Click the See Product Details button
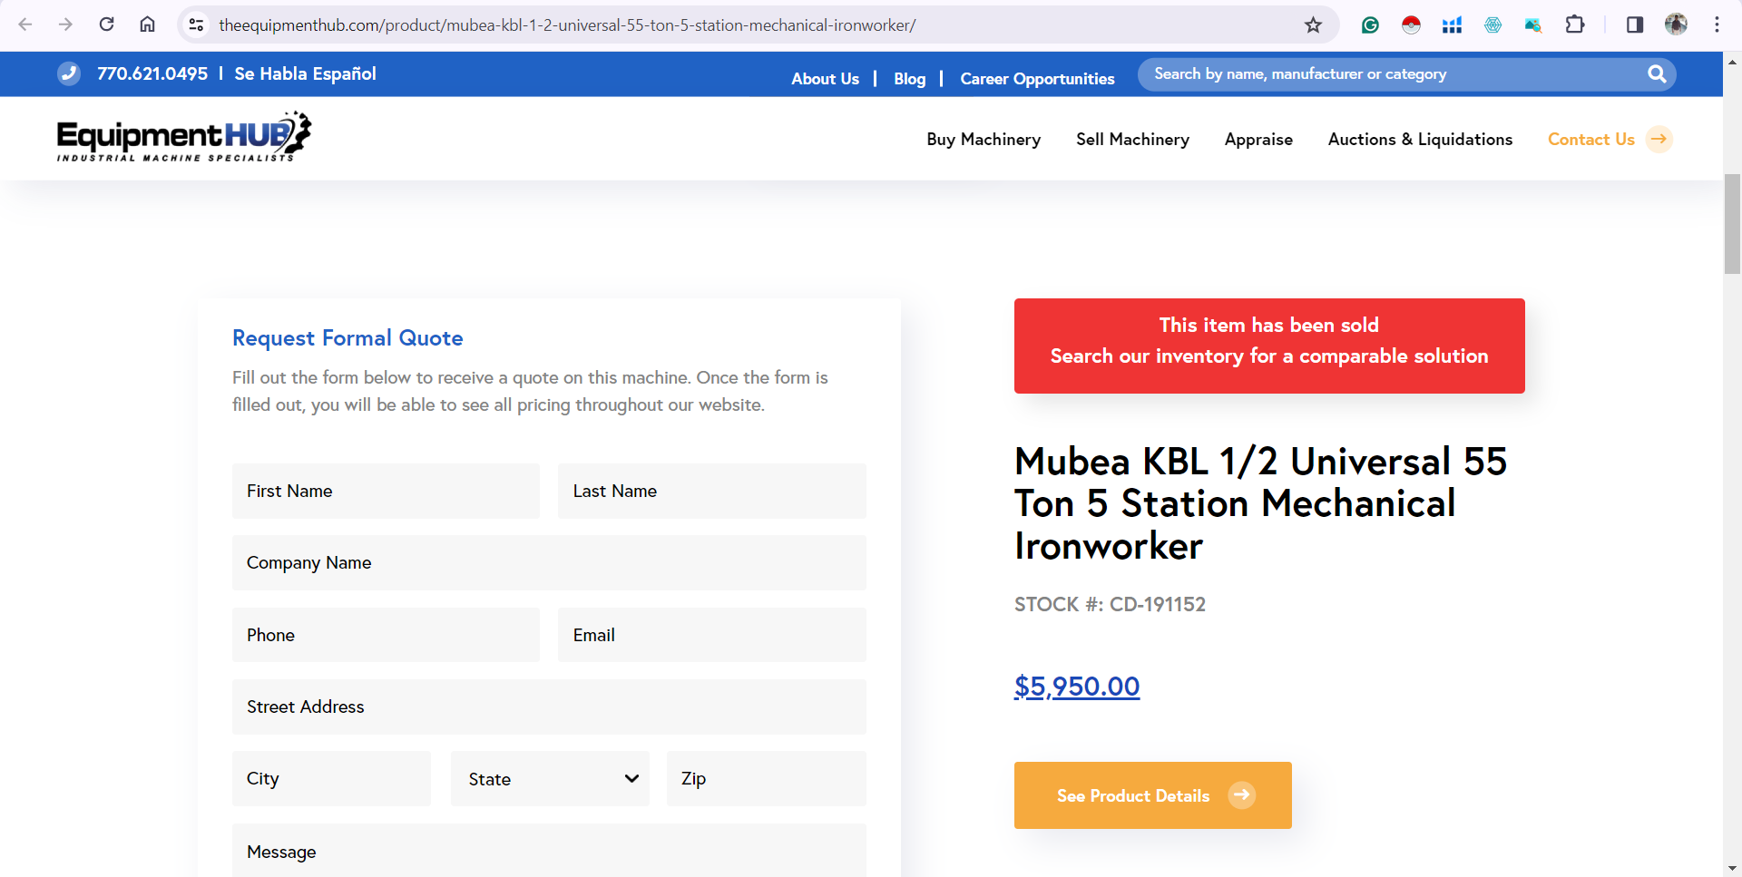Viewport: 1742px width, 877px height. click(x=1152, y=795)
